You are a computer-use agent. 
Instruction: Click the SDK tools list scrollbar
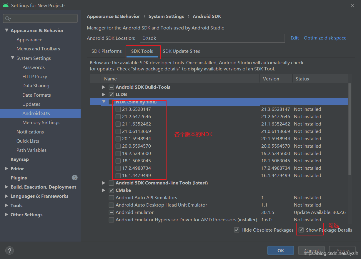point(350,129)
